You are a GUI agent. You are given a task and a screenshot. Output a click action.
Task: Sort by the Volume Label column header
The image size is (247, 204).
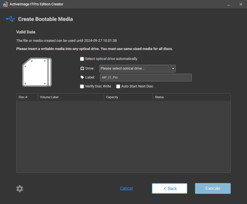point(71,97)
